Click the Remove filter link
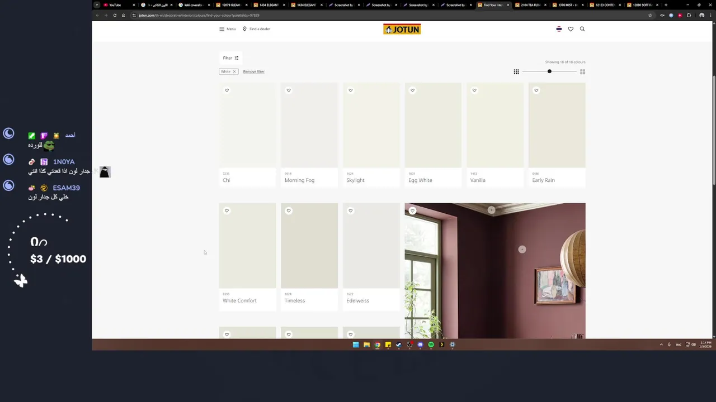716x402 pixels. (253, 71)
